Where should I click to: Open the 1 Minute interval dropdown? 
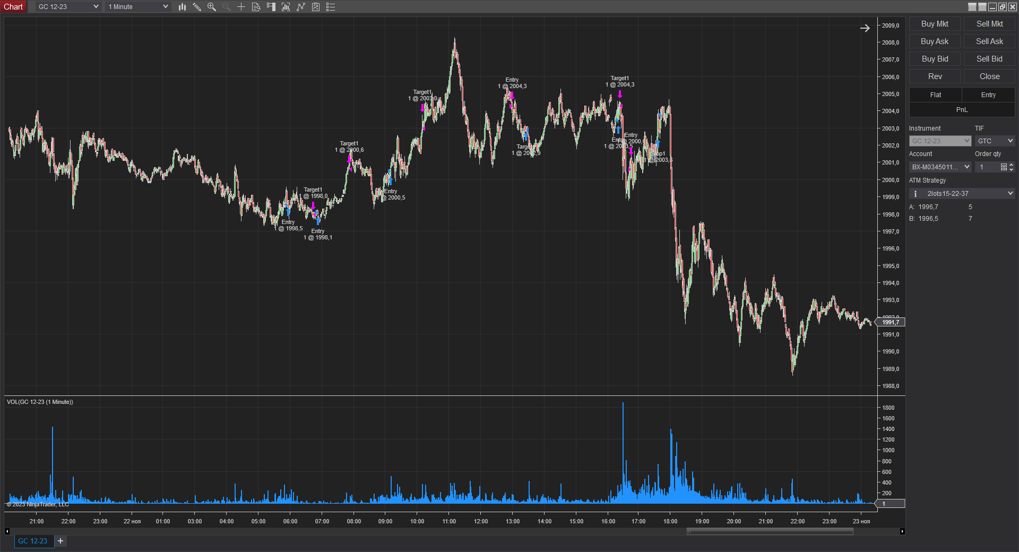(138, 7)
